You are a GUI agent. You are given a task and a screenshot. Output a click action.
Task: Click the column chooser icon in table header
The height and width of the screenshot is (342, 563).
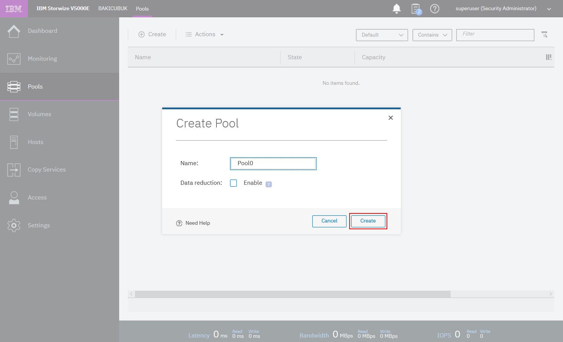(549, 57)
